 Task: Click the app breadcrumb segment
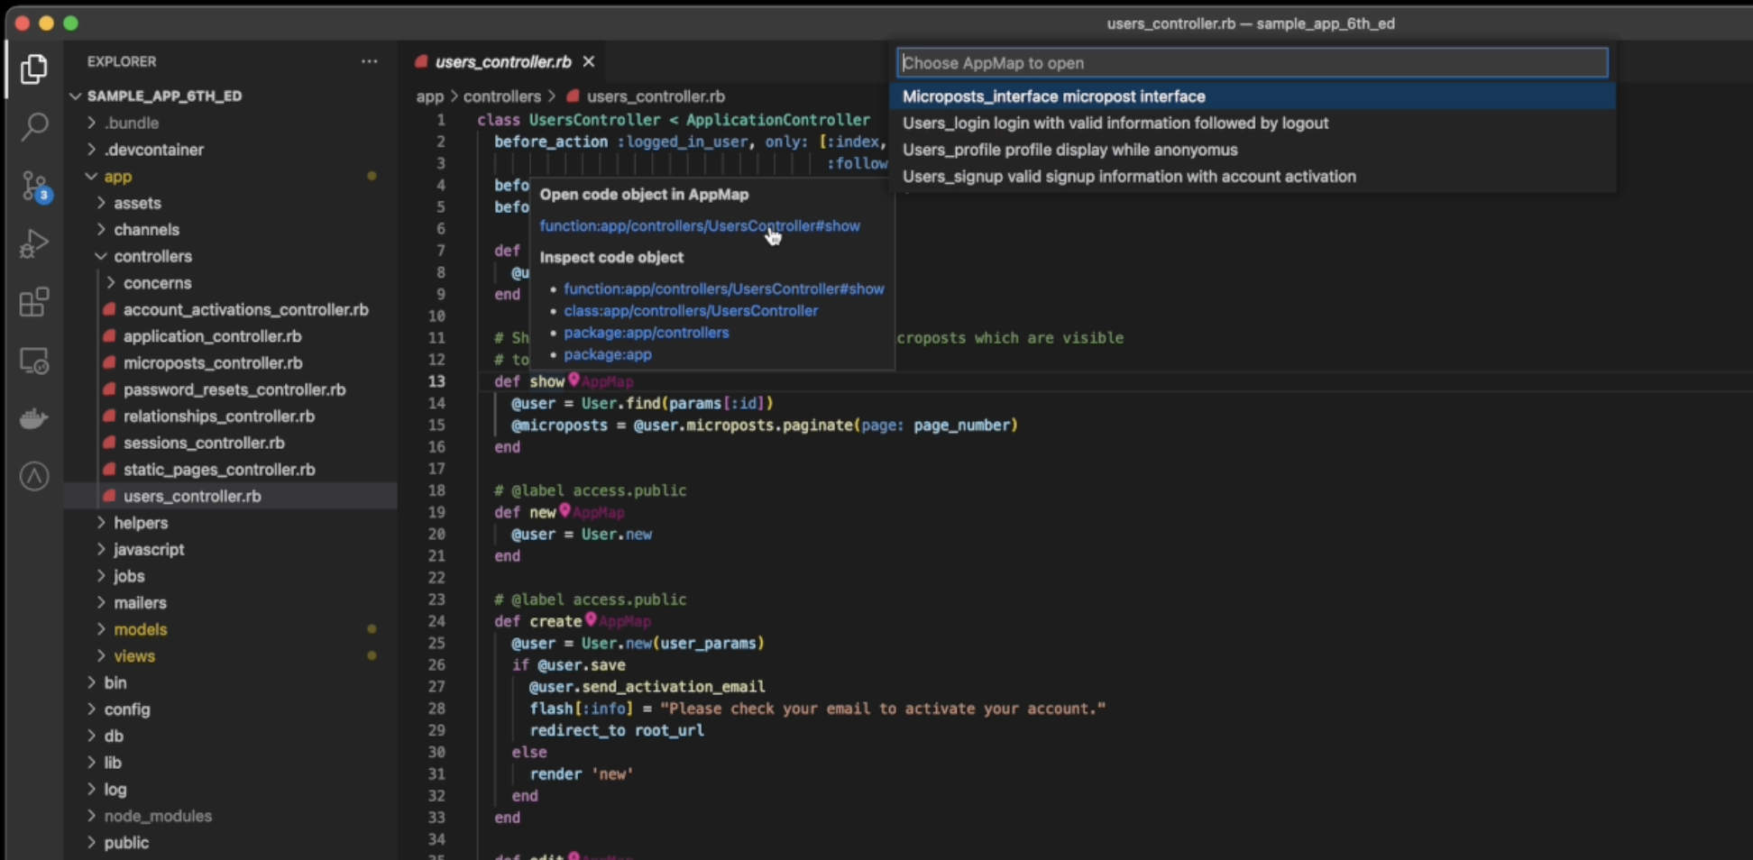tap(430, 96)
